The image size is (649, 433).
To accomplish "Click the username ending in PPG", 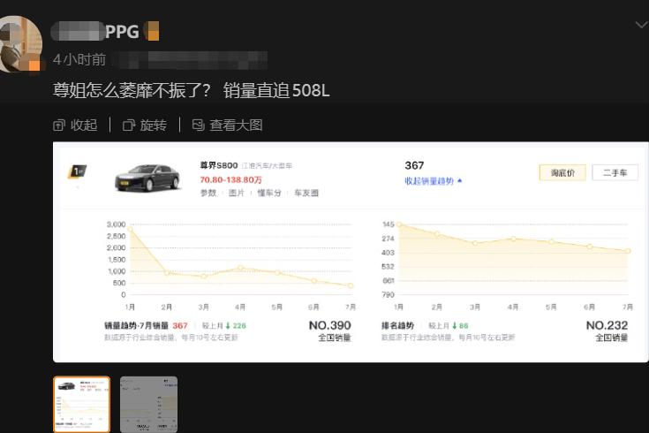I will (x=94, y=32).
